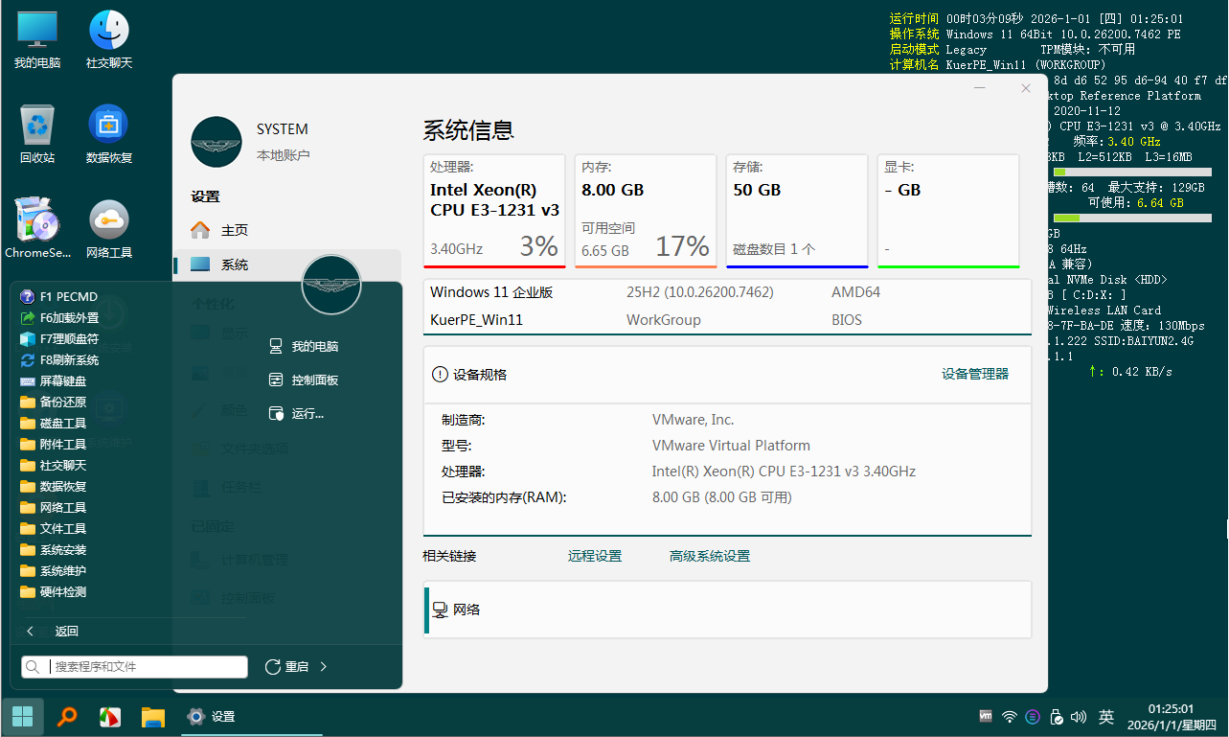Click the 搜索程序和文件 search box
This screenshot has width=1229, height=737.
tap(144, 666)
